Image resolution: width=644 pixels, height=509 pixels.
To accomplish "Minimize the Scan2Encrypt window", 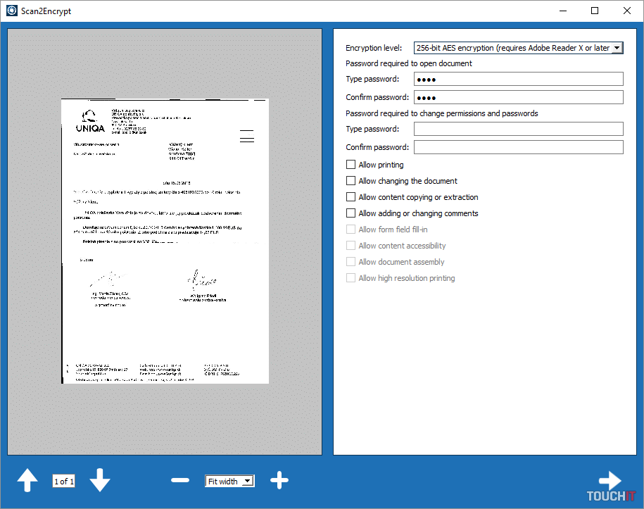I will coord(562,11).
